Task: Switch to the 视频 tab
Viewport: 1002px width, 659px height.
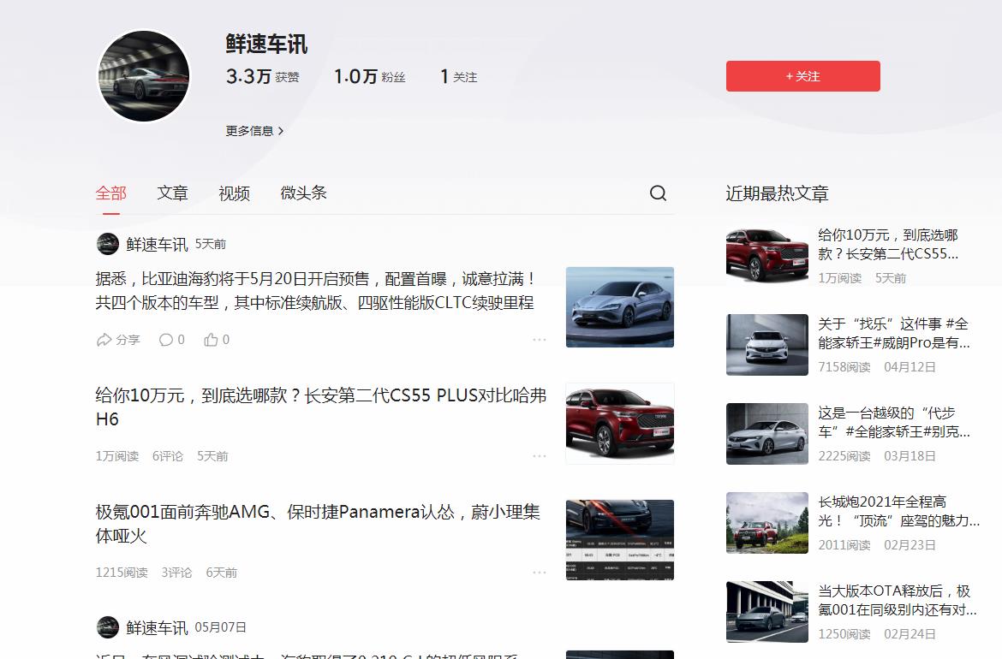Action: [x=234, y=193]
